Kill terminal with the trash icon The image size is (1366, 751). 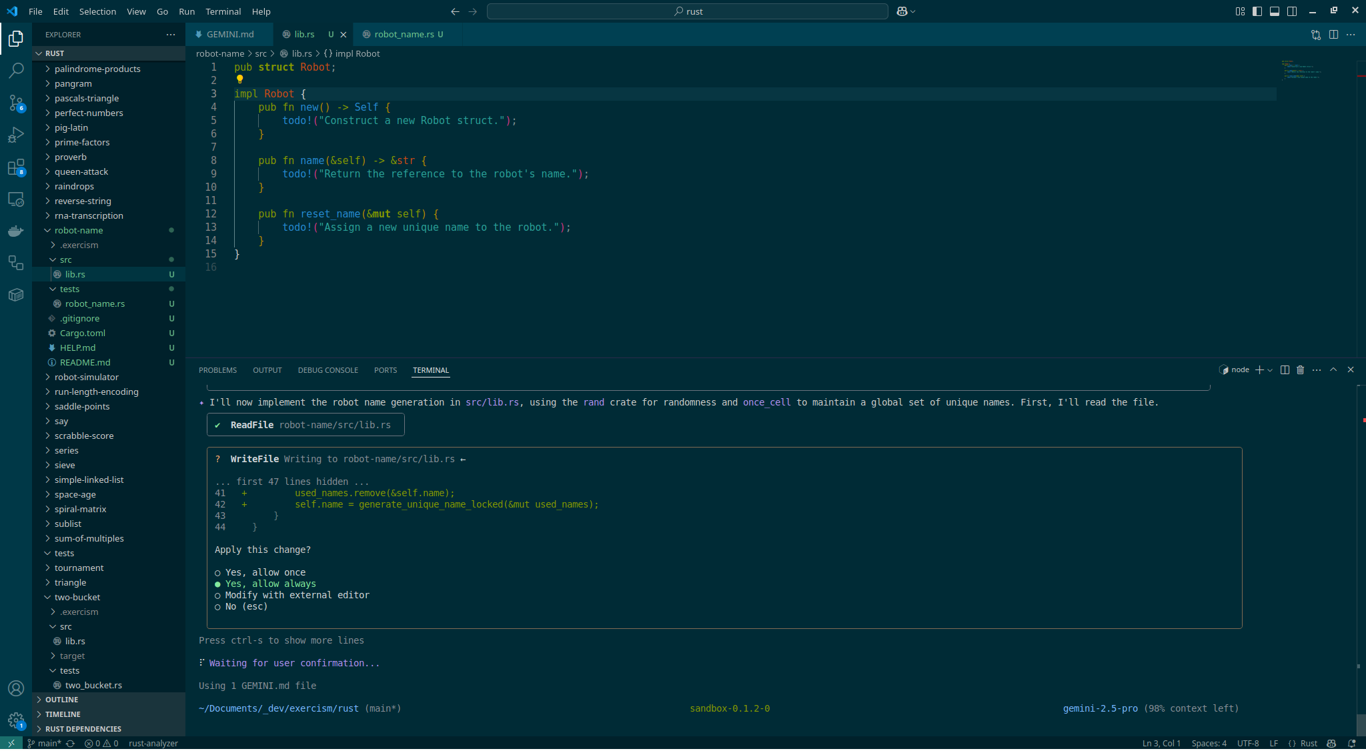tap(1300, 370)
